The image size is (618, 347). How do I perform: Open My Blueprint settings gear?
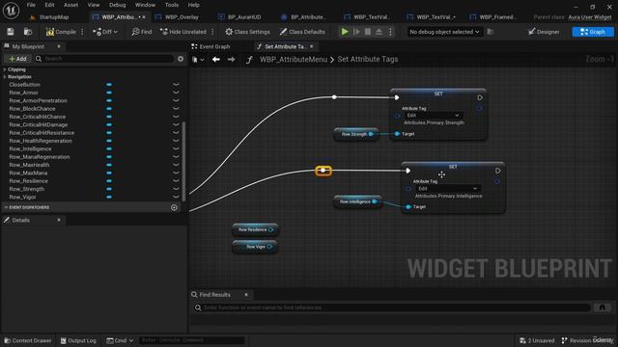tap(181, 59)
